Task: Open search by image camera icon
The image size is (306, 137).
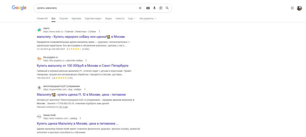Action: click(x=161, y=8)
